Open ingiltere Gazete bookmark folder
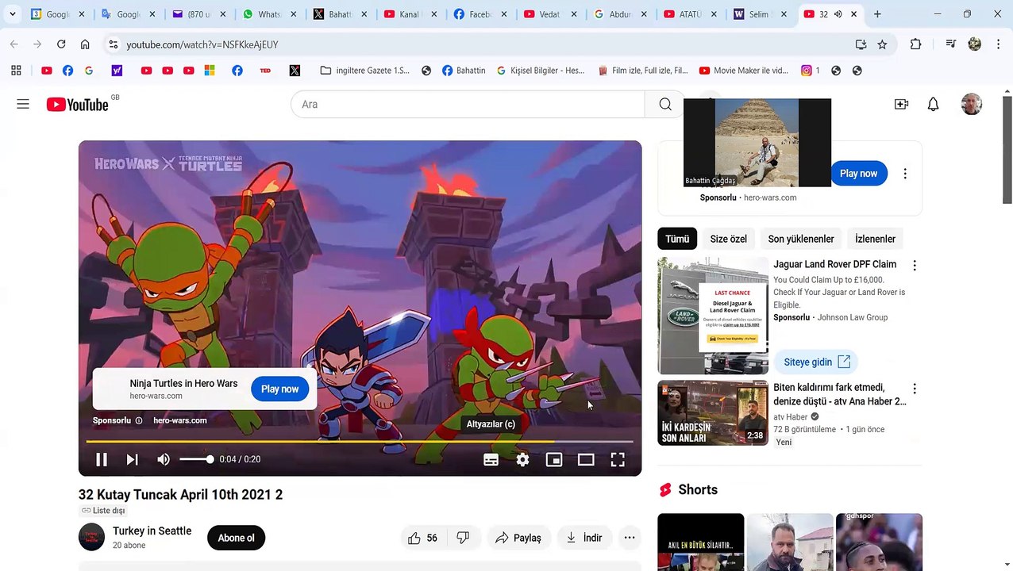1013x571 pixels. tap(365, 71)
